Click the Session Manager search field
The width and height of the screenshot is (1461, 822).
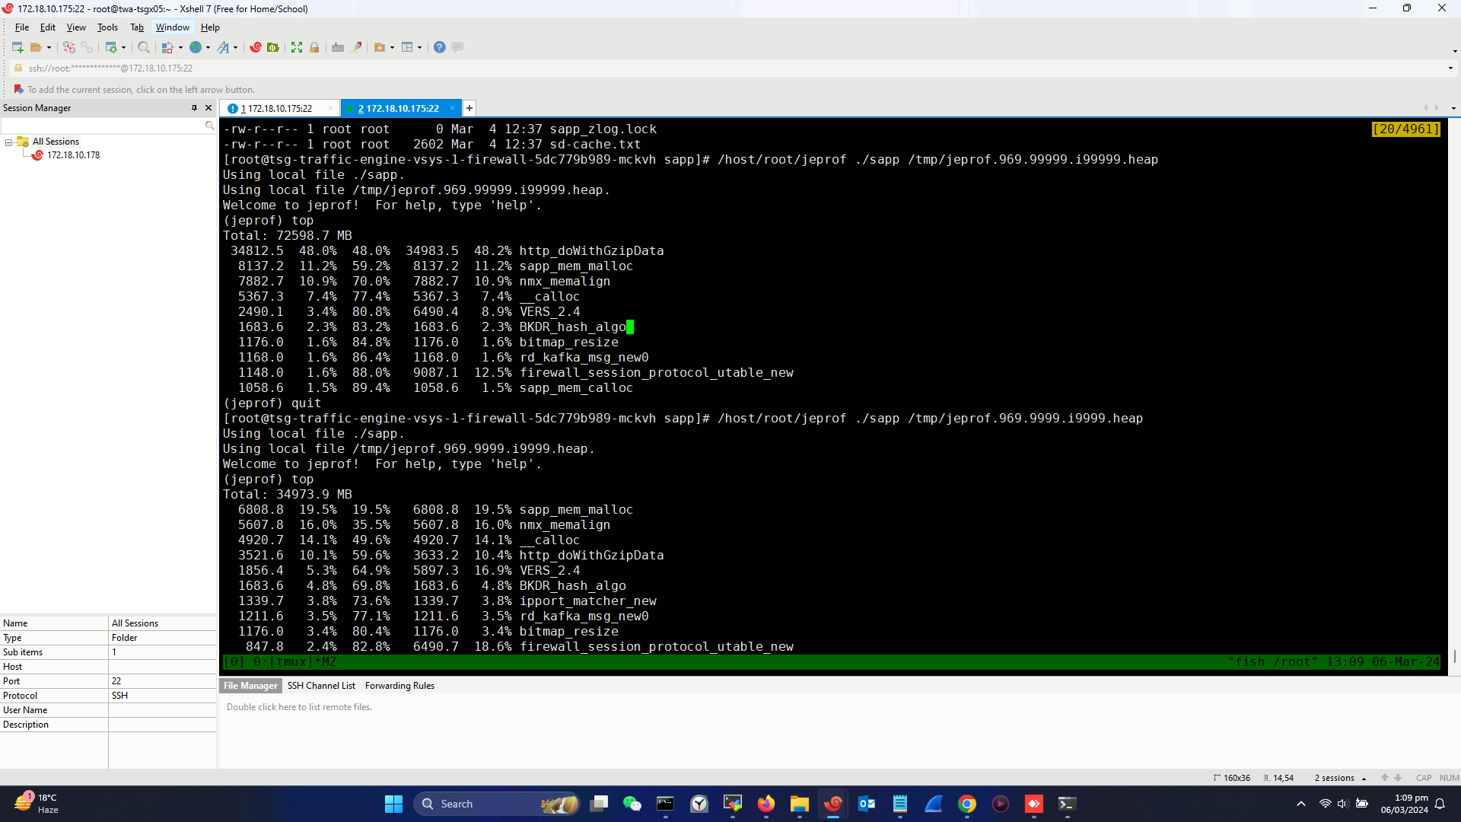103,125
